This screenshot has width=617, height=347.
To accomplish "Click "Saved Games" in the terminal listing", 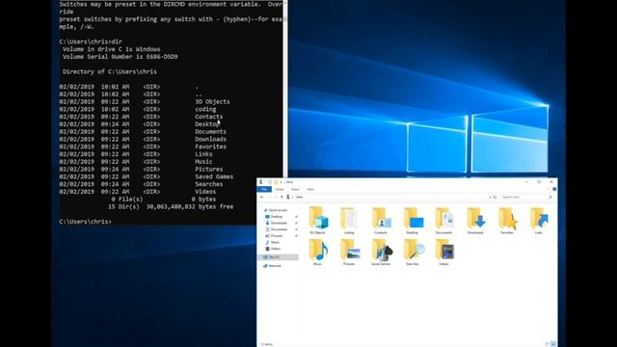I will (214, 176).
